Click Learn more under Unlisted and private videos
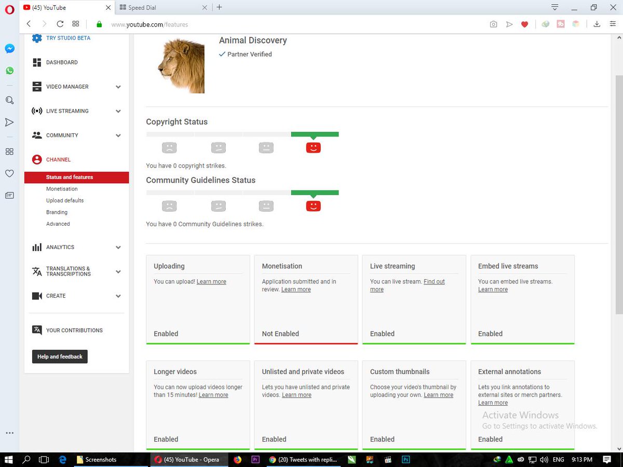 click(x=296, y=395)
